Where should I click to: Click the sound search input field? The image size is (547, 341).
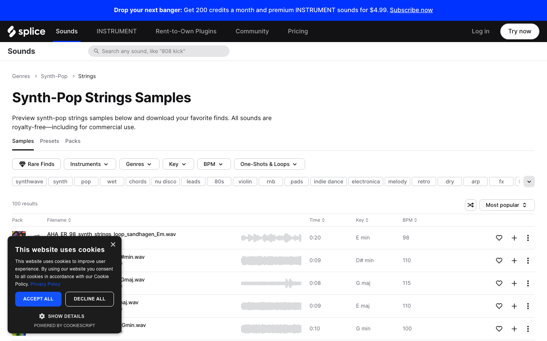pyautogui.click(x=159, y=51)
